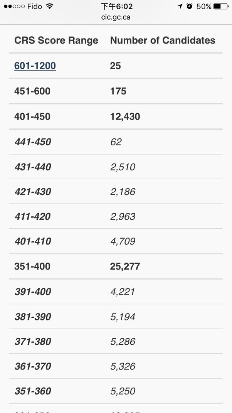
Task: Select the 451-600 score range row
Action: click(116, 91)
